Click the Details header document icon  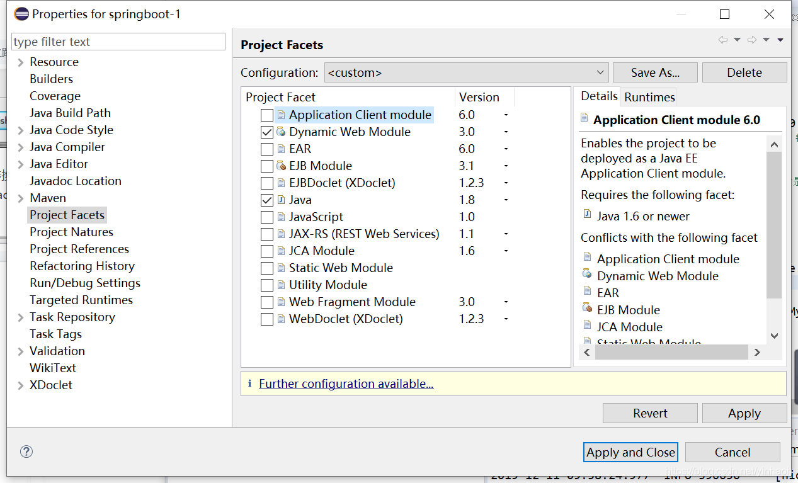click(x=584, y=118)
